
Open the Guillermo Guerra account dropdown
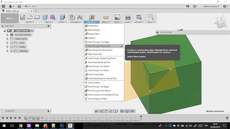click(x=211, y=6)
